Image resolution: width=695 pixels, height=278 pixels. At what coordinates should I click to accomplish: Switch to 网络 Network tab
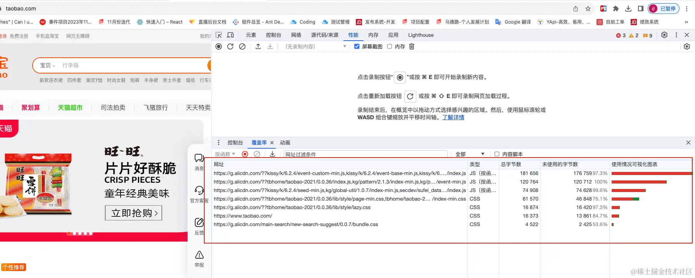(x=296, y=35)
